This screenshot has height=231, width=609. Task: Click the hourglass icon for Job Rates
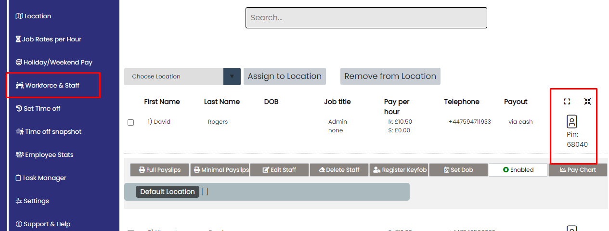[x=18, y=39]
